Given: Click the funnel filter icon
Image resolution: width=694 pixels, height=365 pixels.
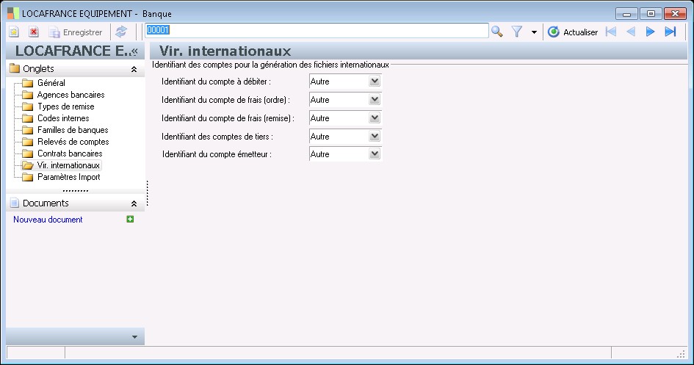Looking at the screenshot, I should pos(517,32).
